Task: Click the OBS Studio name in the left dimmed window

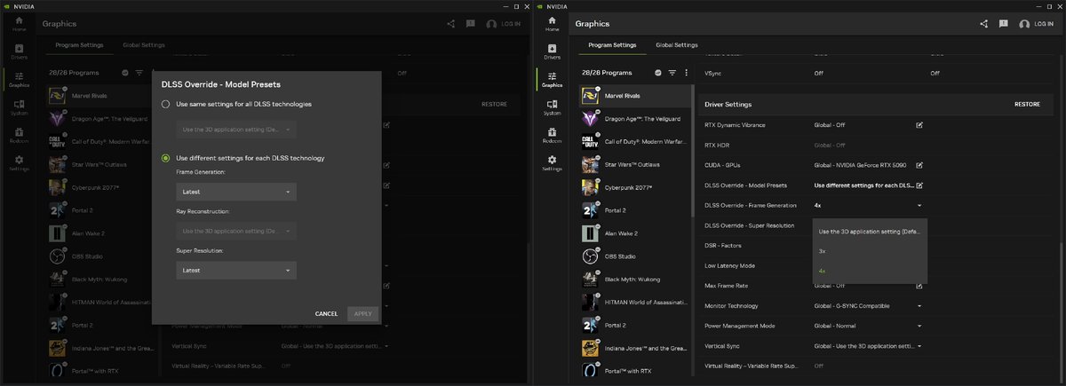Action: [x=89, y=256]
